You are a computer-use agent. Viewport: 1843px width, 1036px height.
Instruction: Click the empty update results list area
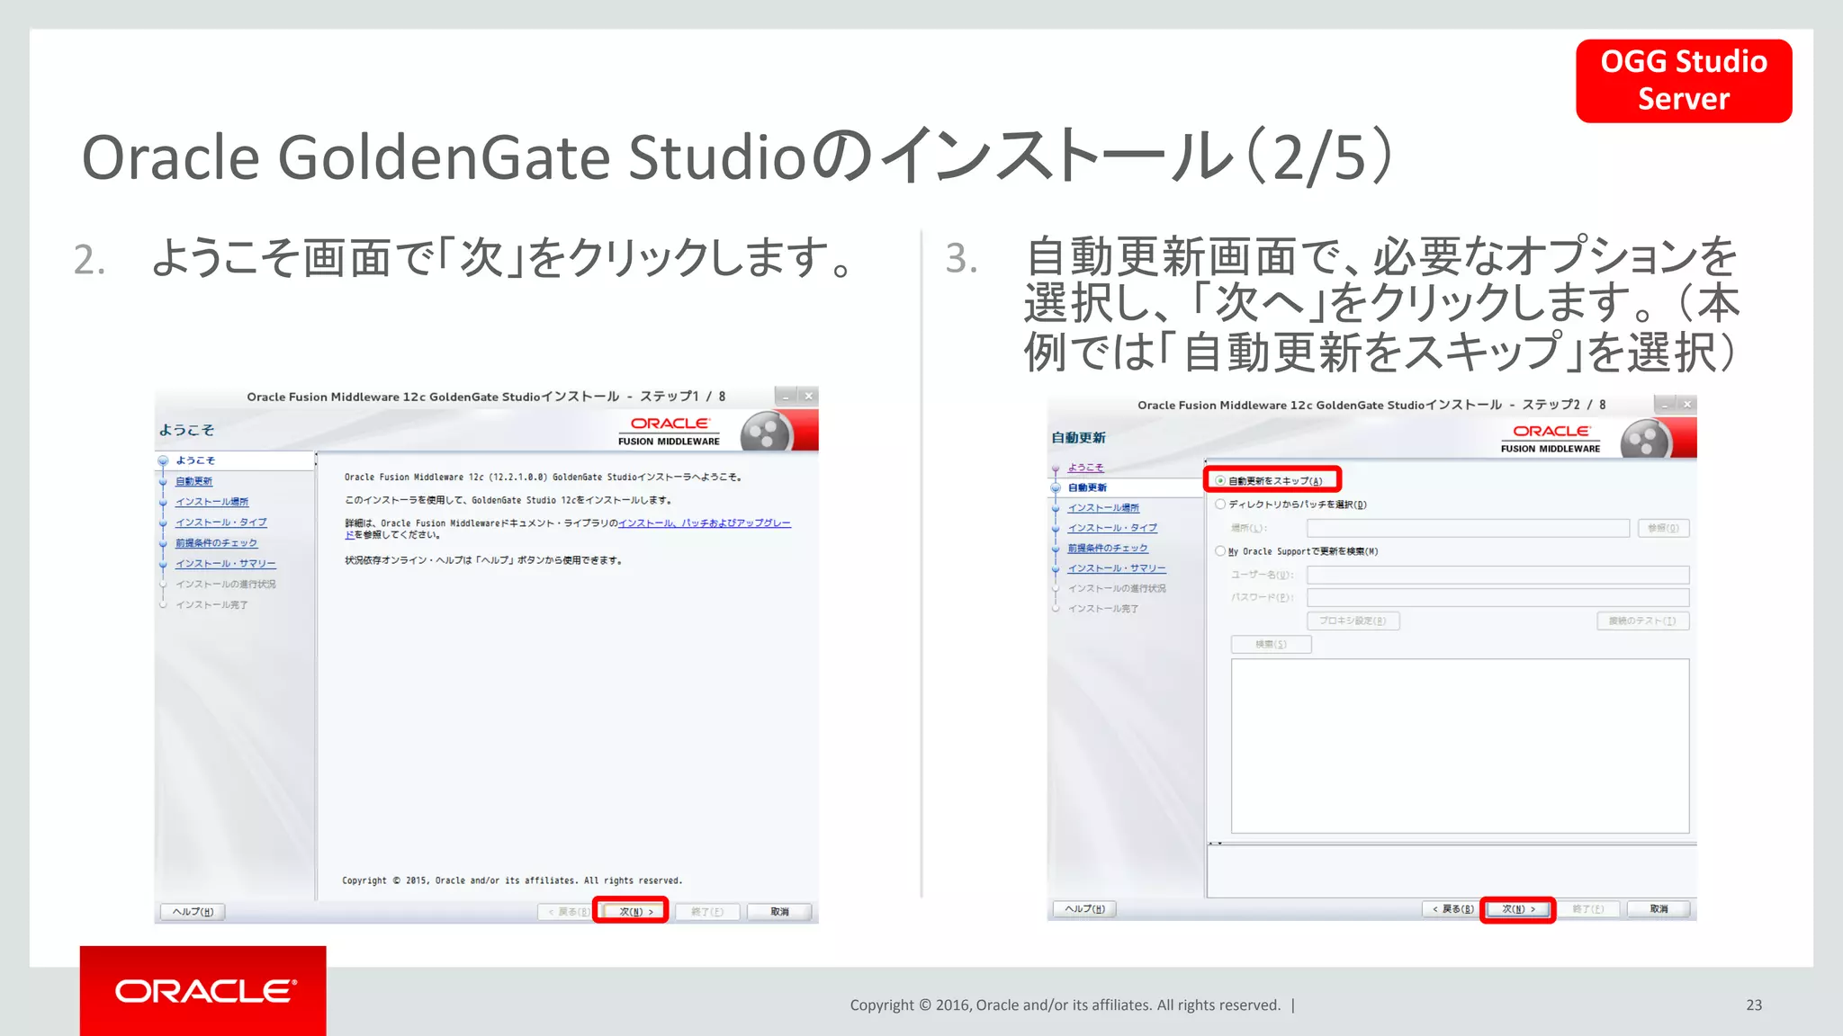[1460, 746]
